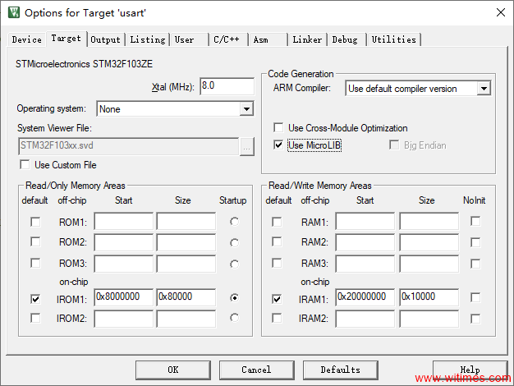The image size is (514, 386).
Task: Check the RAM2 default checkbox
Action: click(277, 242)
